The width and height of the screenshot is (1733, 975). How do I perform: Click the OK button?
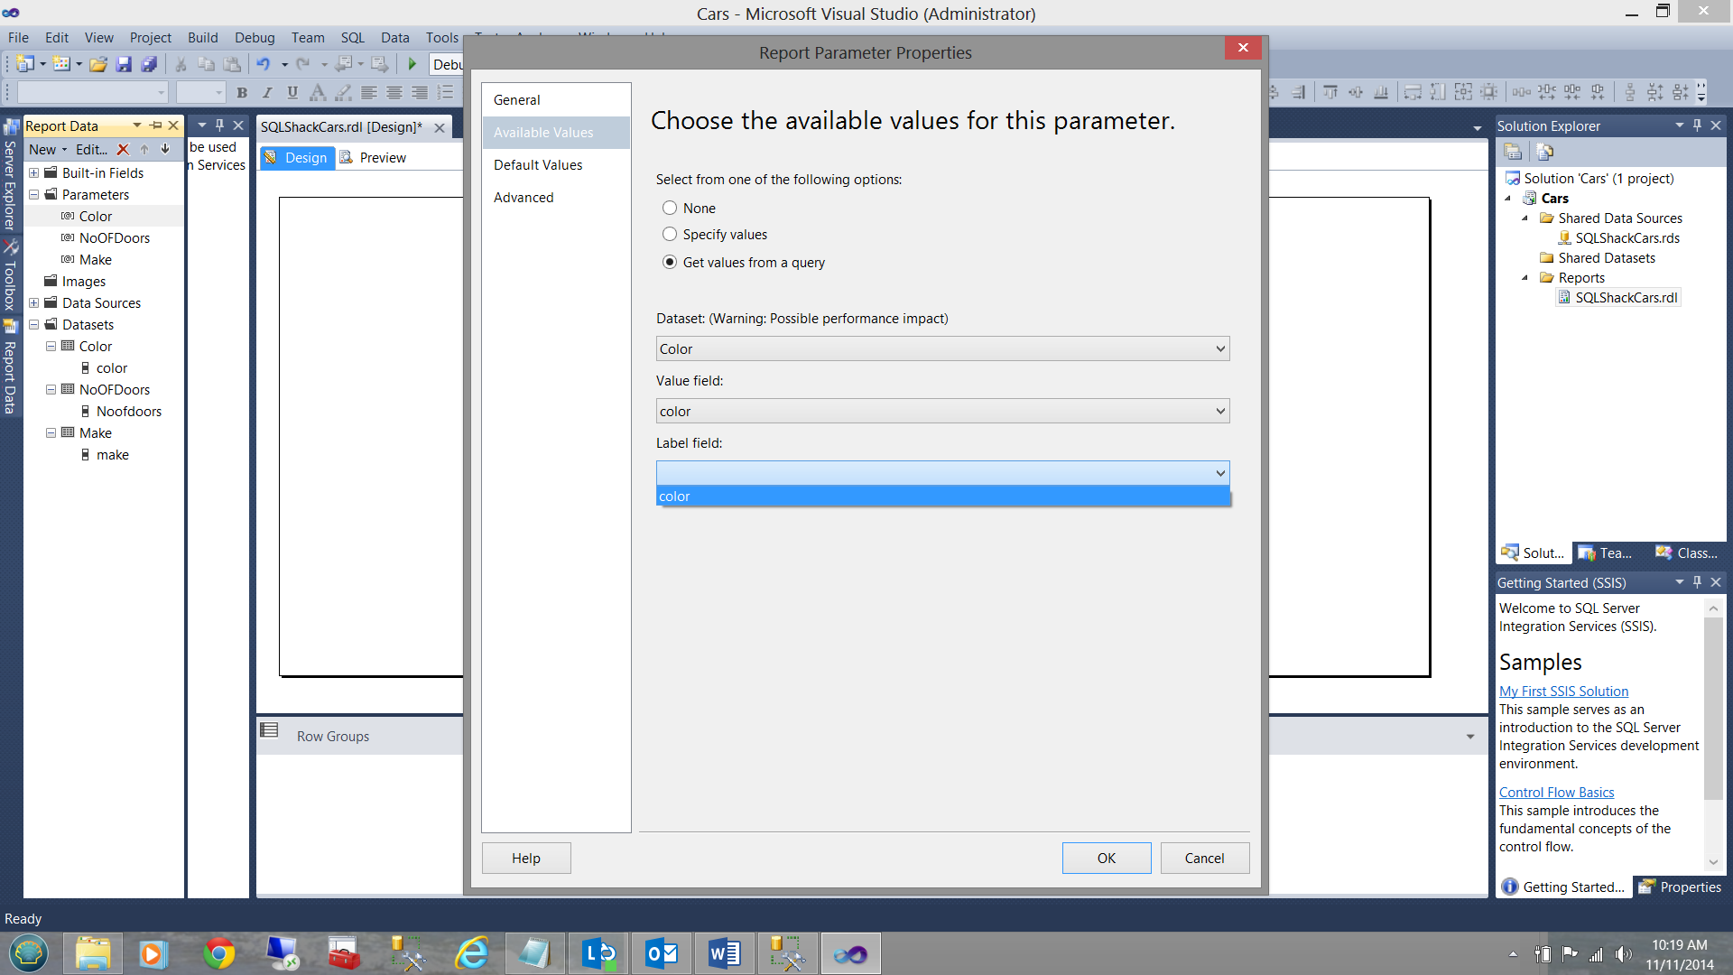point(1106,859)
